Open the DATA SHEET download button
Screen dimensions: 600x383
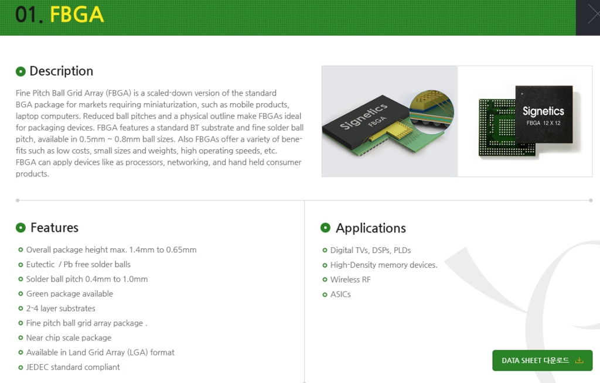click(541, 360)
